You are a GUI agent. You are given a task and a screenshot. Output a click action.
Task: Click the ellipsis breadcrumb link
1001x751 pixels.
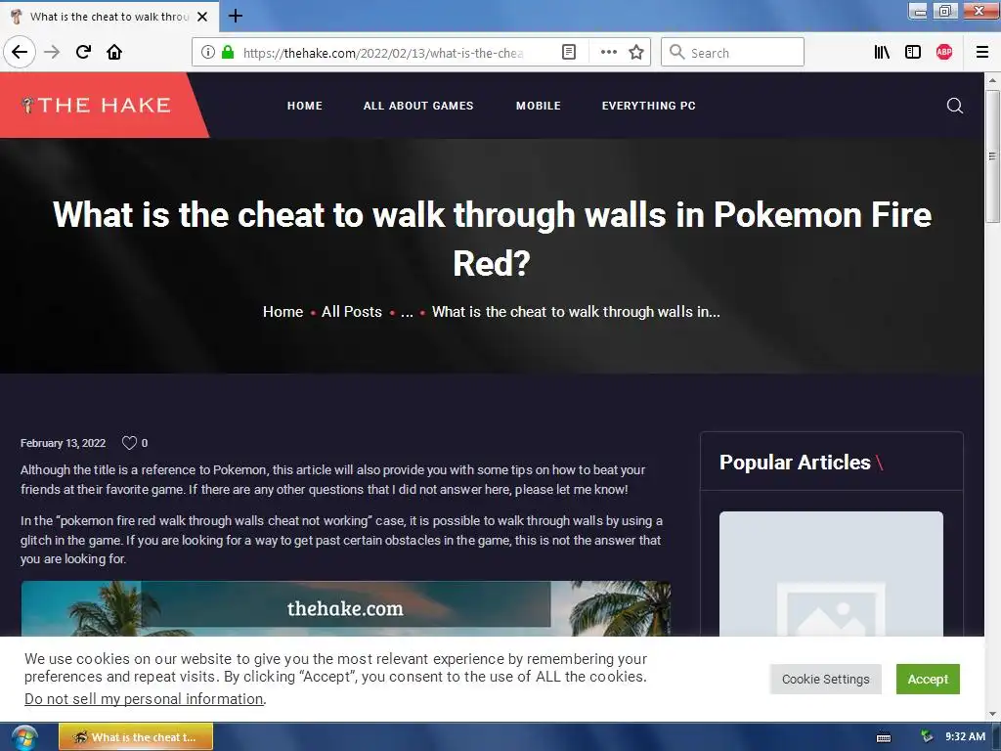pos(407,312)
